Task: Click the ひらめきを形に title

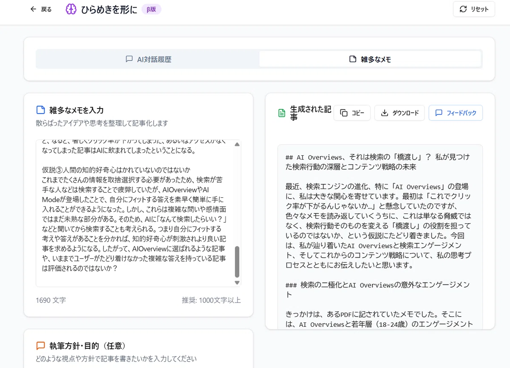Action: tap(109, 9)
